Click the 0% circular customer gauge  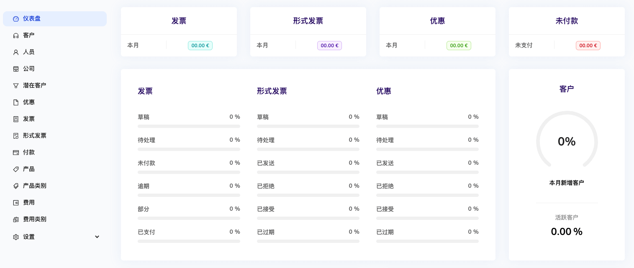click(567, 142)
